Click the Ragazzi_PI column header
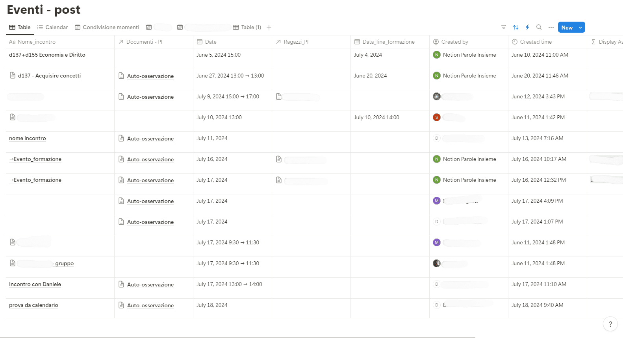Image resolution: width=623 pixels, height=338 pixels. [311, 42]
